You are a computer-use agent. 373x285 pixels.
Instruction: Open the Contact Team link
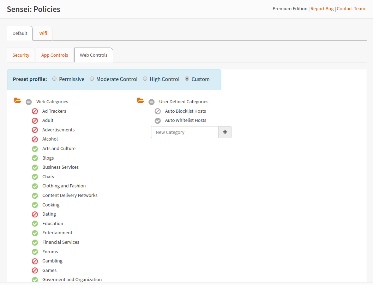(x=351, y=8)
